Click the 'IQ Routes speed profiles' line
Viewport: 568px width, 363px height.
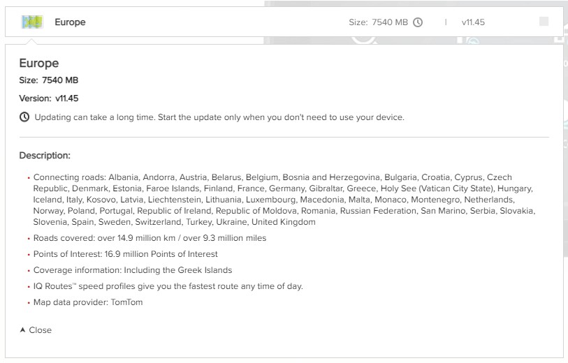pyautogui.click(x=168, y=286)
